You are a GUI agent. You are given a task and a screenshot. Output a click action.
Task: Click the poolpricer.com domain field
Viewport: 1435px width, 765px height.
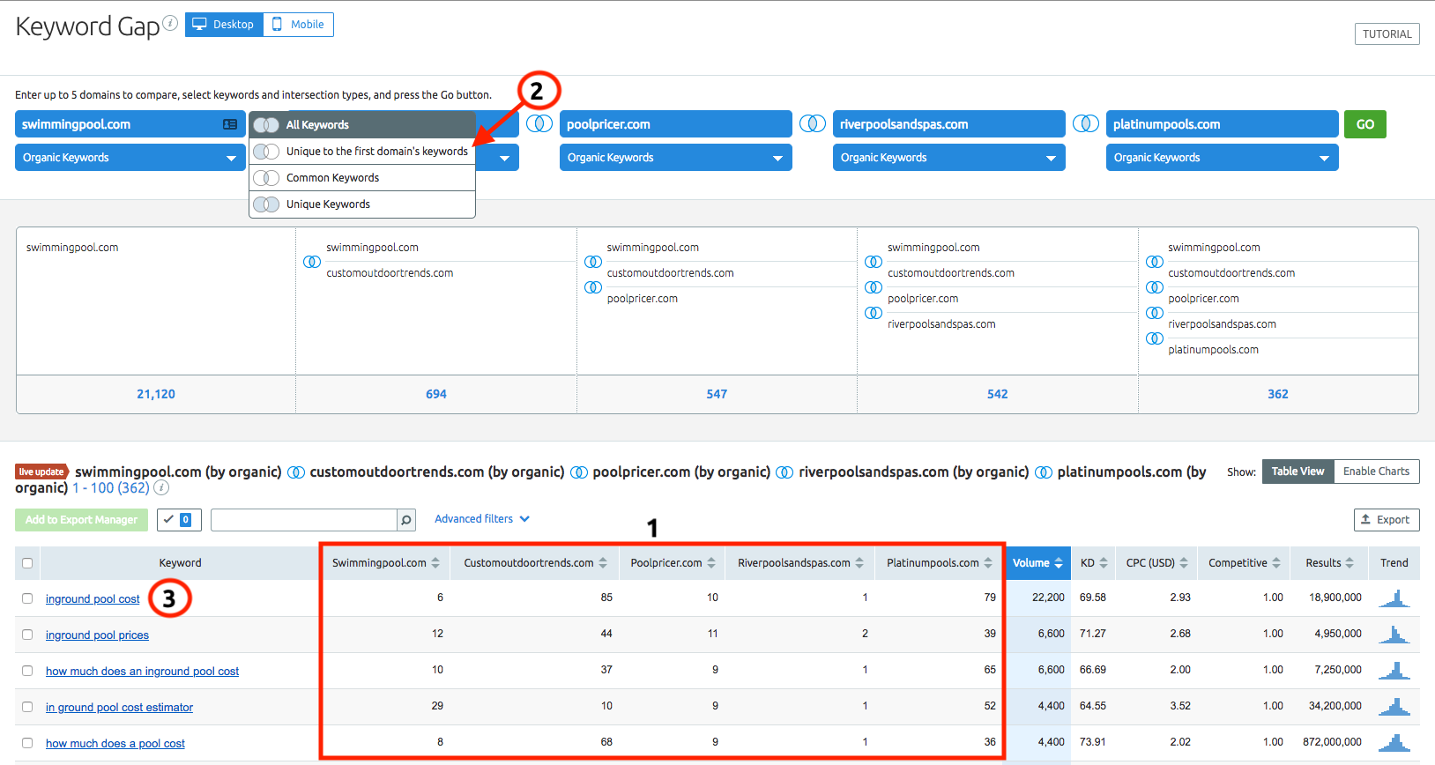tap(676, 124)
